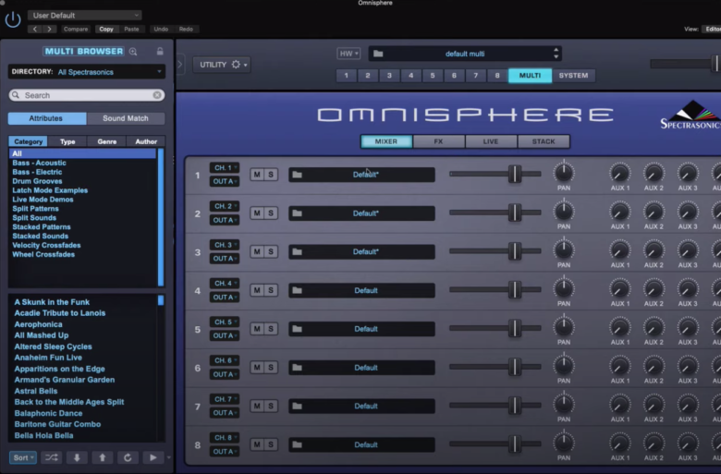Solo part 3 with S button
Screen dimensions: 721x474
[x=271, y=252]
